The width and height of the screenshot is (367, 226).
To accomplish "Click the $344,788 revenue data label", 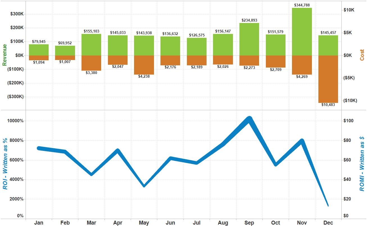I will point(302,5).
